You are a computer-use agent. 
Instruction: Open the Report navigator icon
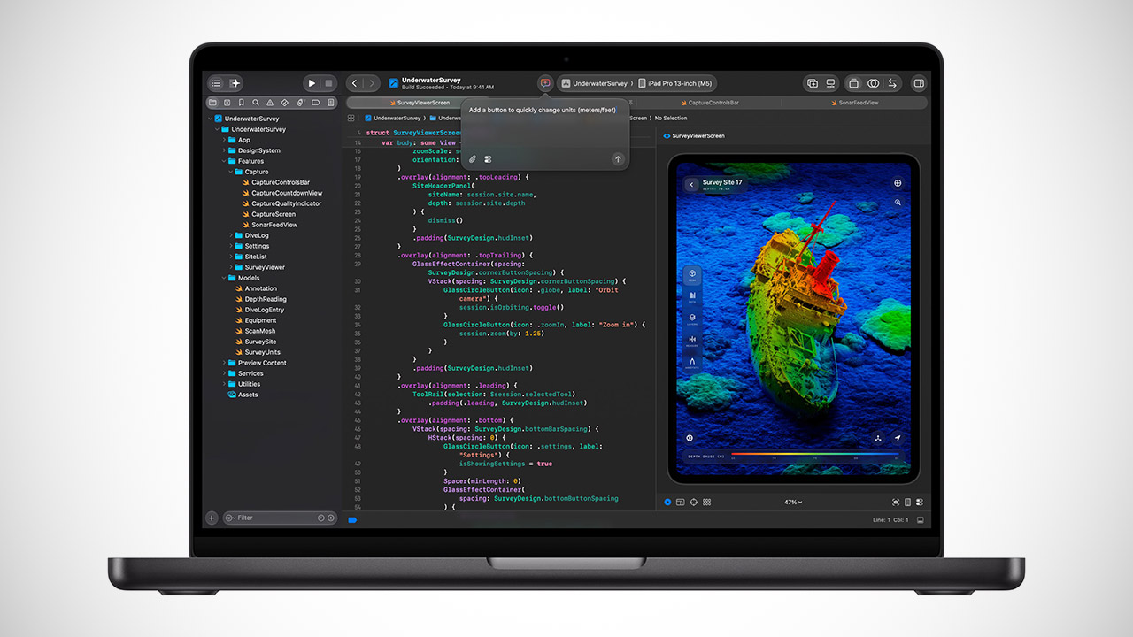coord(331,103)
